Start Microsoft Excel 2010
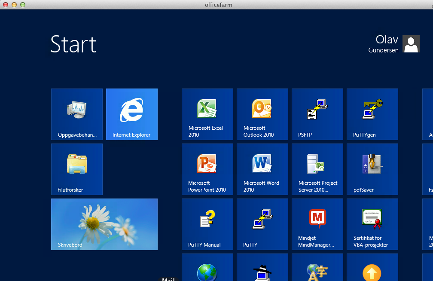 207,114
